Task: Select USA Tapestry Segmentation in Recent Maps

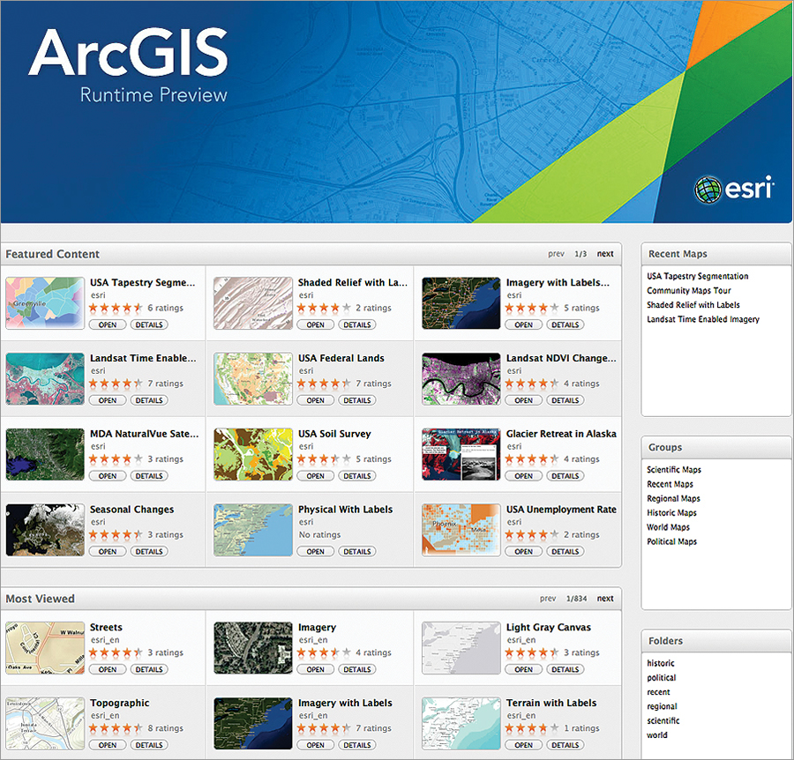Action: tap(697, 276)
